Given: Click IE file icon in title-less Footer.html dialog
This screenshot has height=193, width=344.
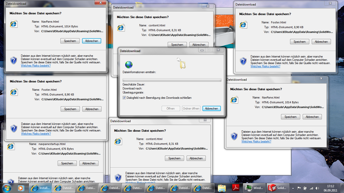Looking at the screenshot, I should click(x=14, y=92).
